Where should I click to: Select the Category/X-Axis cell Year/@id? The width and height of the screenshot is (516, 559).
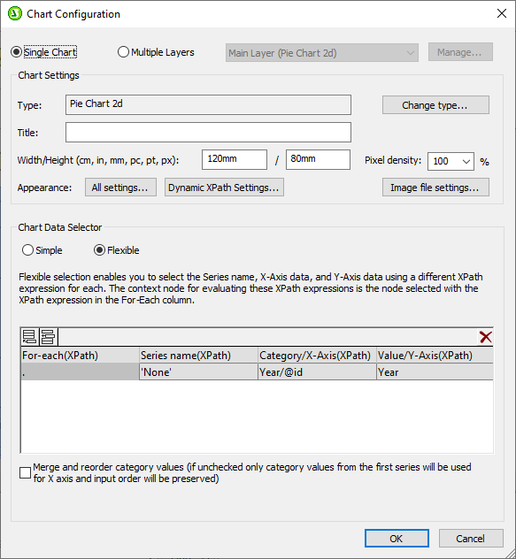pos(317,371)
